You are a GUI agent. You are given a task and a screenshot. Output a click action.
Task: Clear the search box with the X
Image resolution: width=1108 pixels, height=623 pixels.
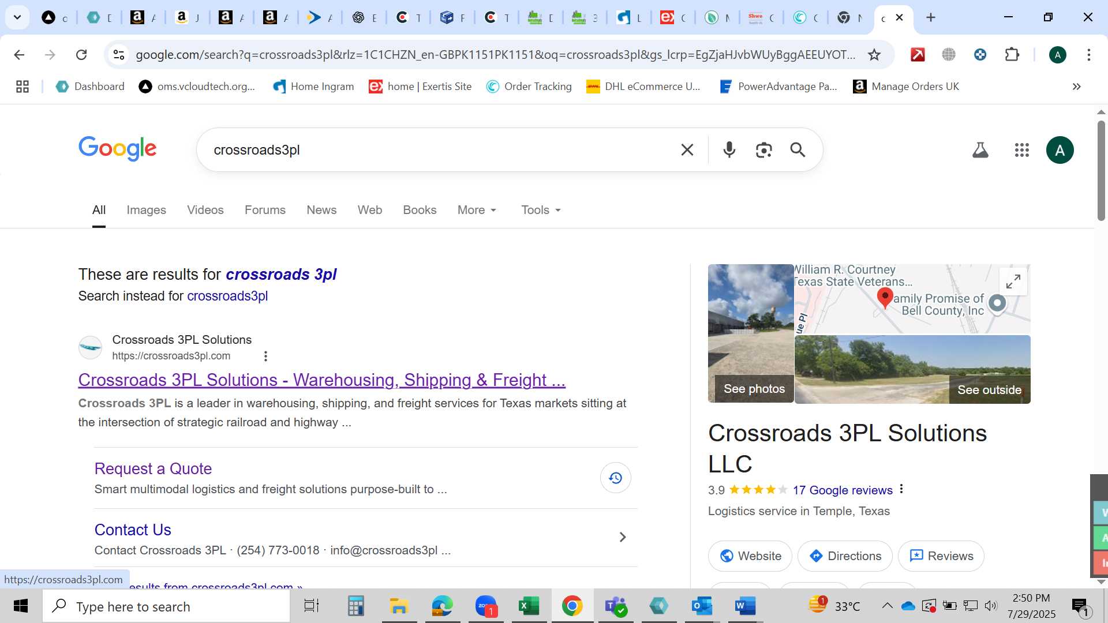point(687,150)
